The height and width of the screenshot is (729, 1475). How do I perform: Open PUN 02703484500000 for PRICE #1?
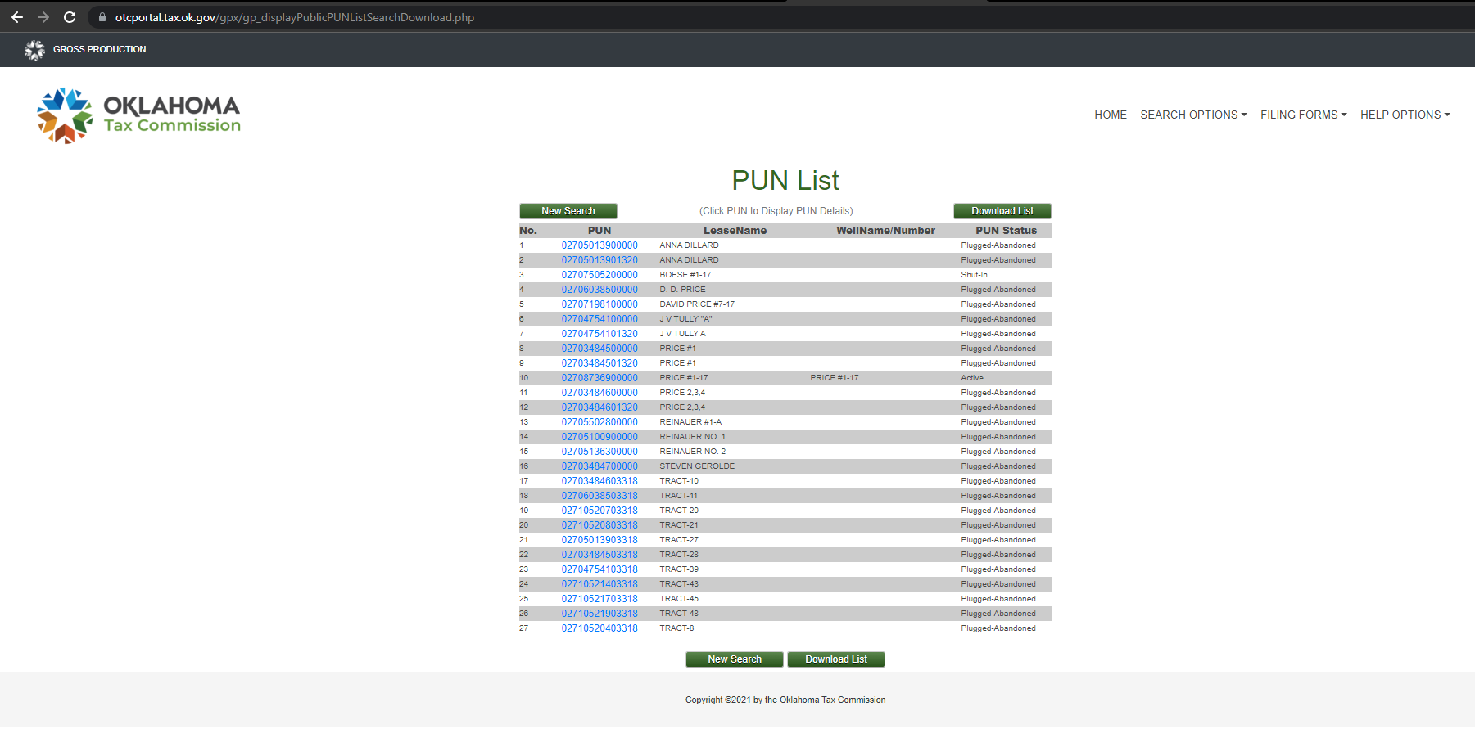click(x=600, y=349)
